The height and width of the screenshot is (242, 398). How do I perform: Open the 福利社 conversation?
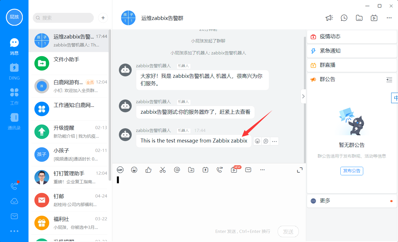coord(68,223)
